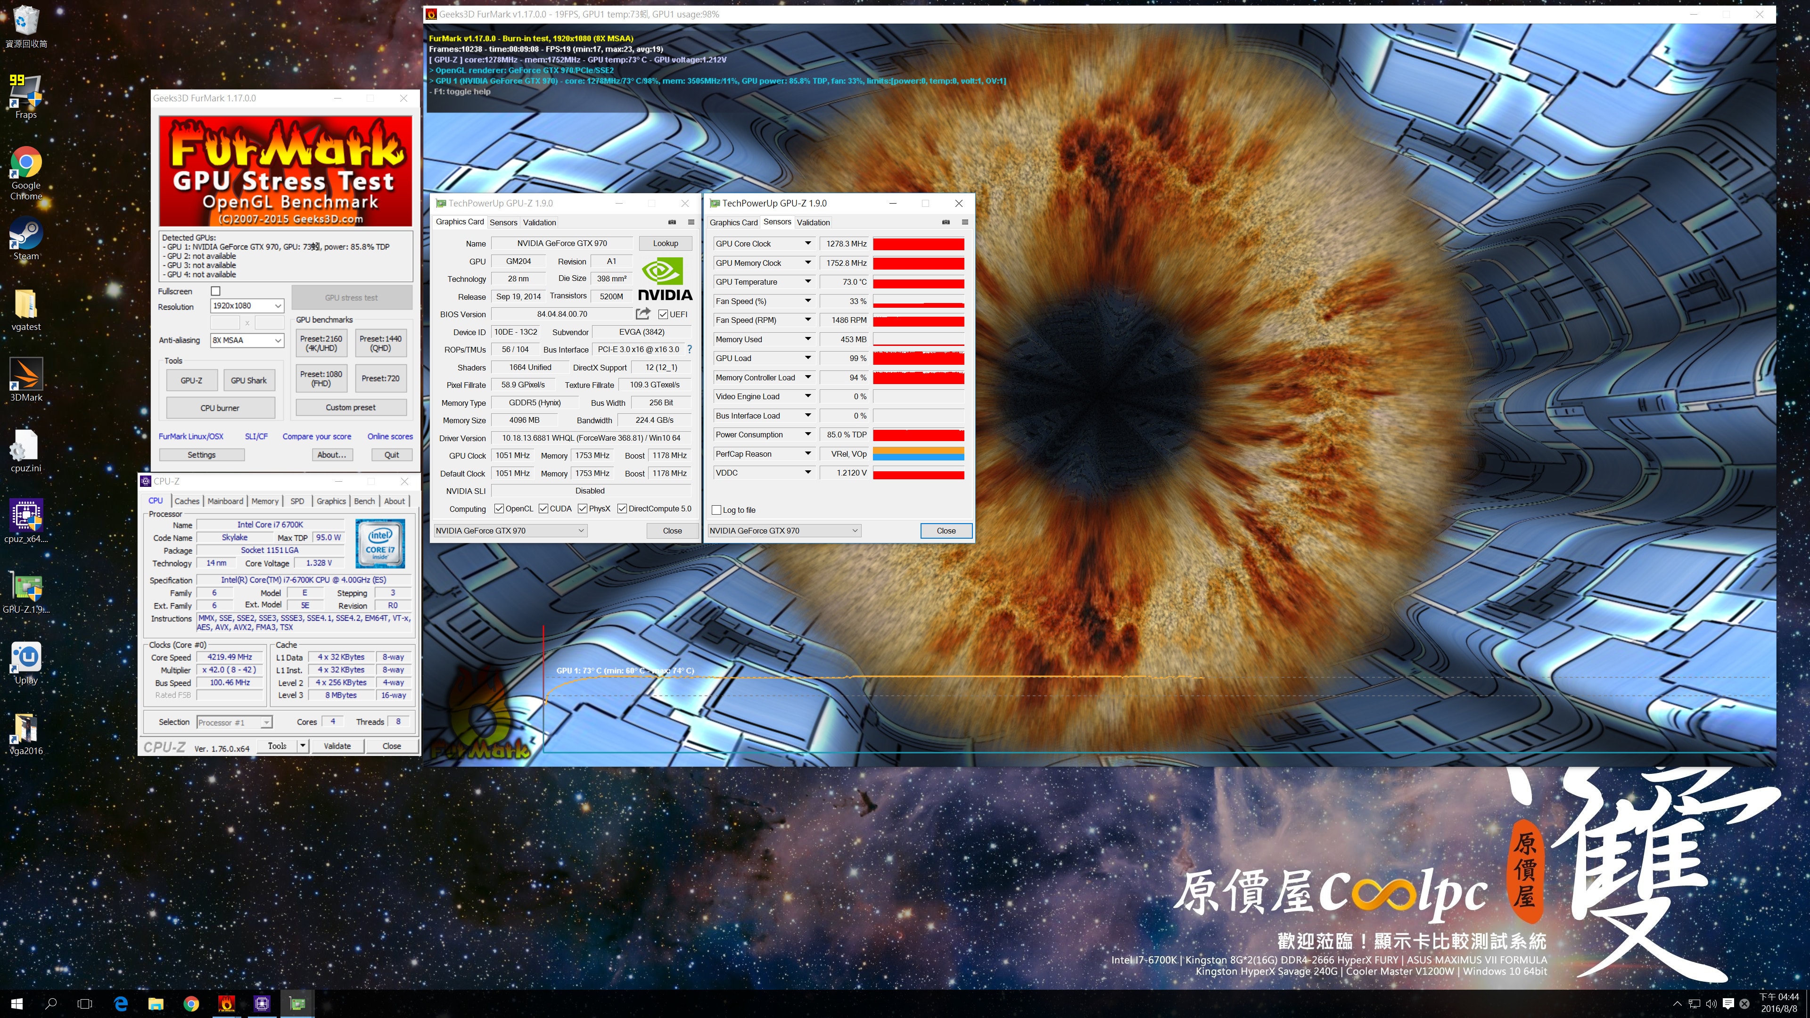Click the Bus Interface question mark icon

tap(689, 349)
